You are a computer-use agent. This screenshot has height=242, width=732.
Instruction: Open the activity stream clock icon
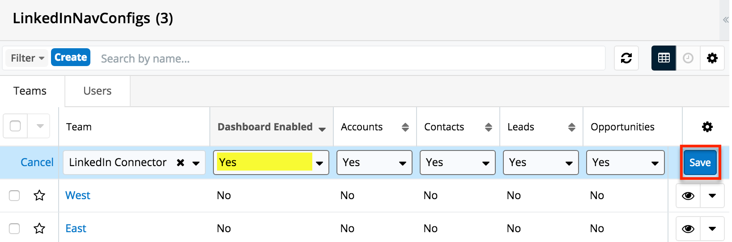[x=688, y=58]
